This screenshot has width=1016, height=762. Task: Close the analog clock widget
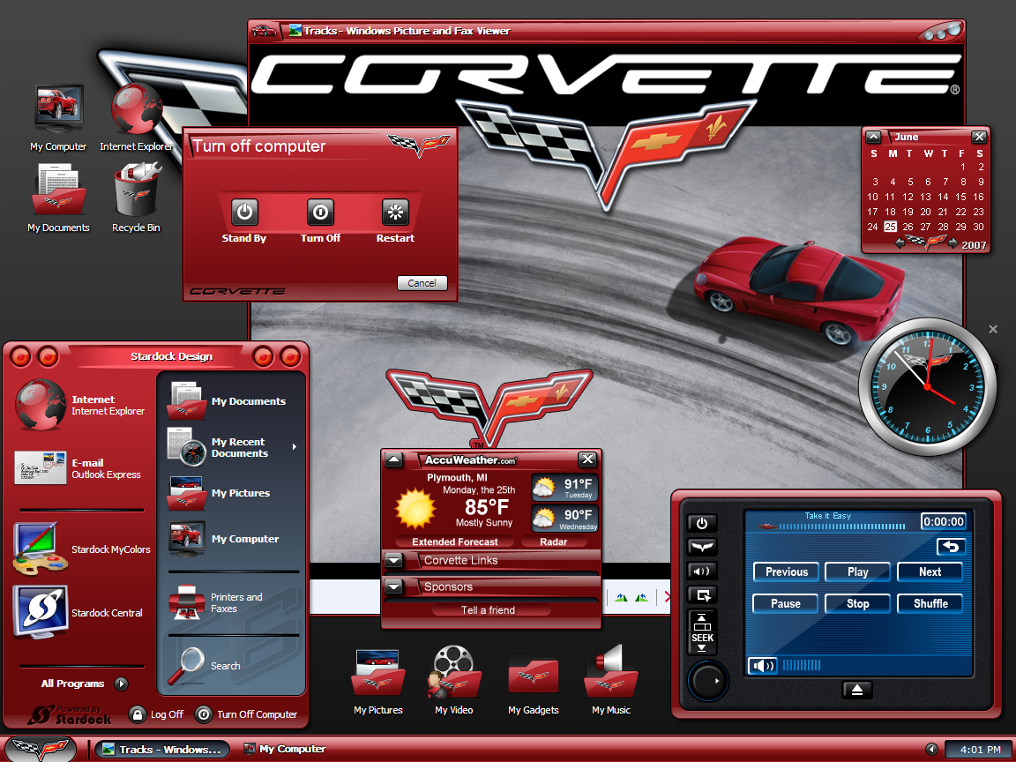993,329
